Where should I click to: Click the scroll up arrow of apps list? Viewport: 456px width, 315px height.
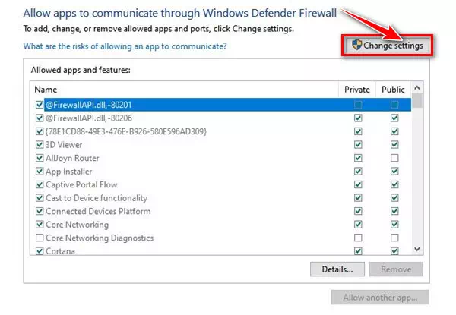[x=417, y=88]
